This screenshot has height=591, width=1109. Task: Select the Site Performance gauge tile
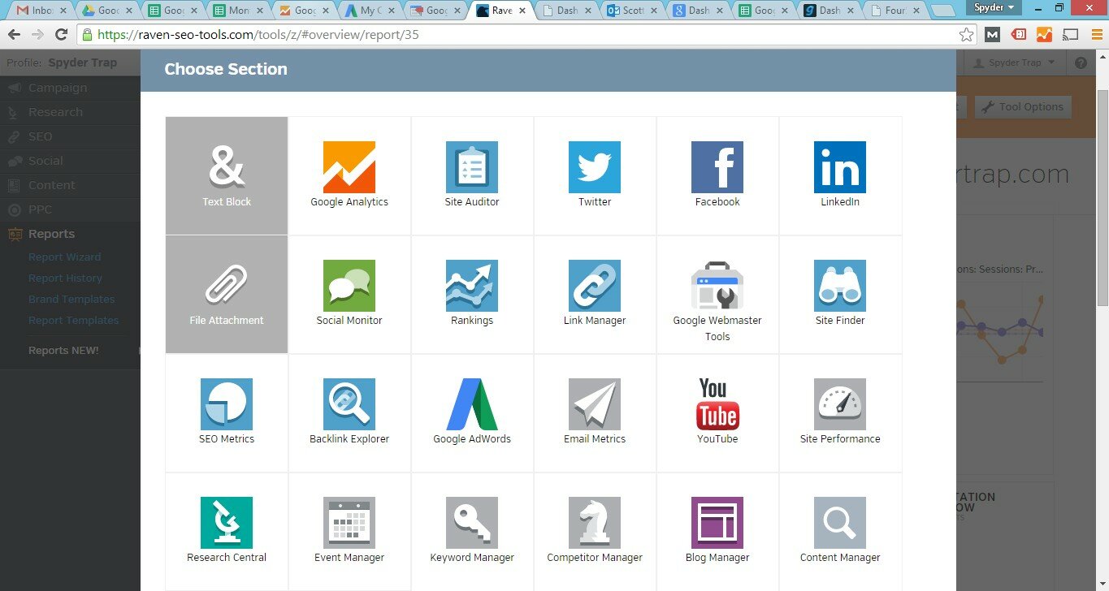[x=840, y=412]
